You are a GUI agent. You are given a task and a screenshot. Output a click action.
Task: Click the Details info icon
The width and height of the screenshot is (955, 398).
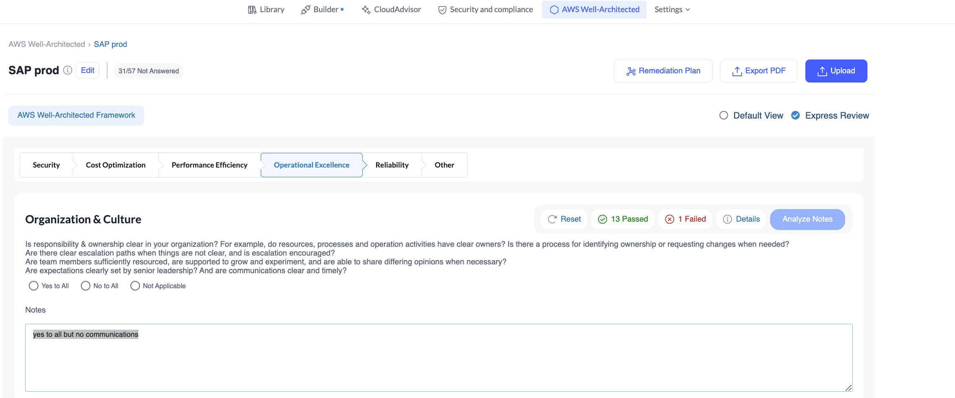(728, 219)
